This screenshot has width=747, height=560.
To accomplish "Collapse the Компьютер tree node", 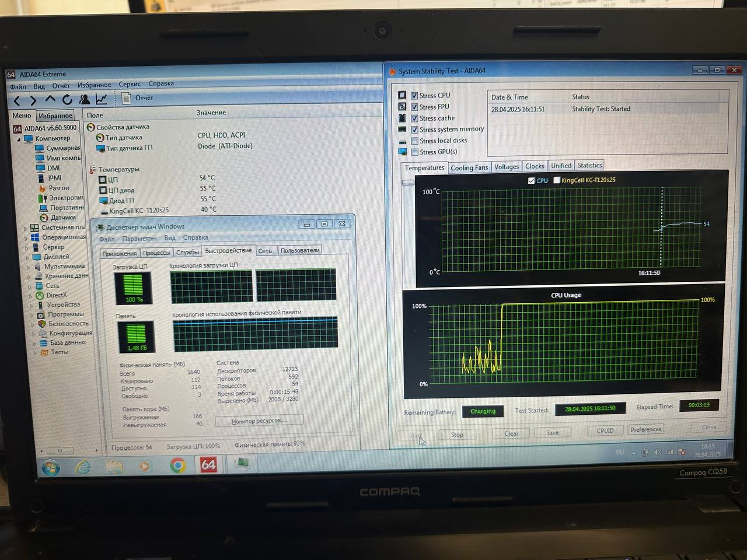I will (x=18, y=139).
